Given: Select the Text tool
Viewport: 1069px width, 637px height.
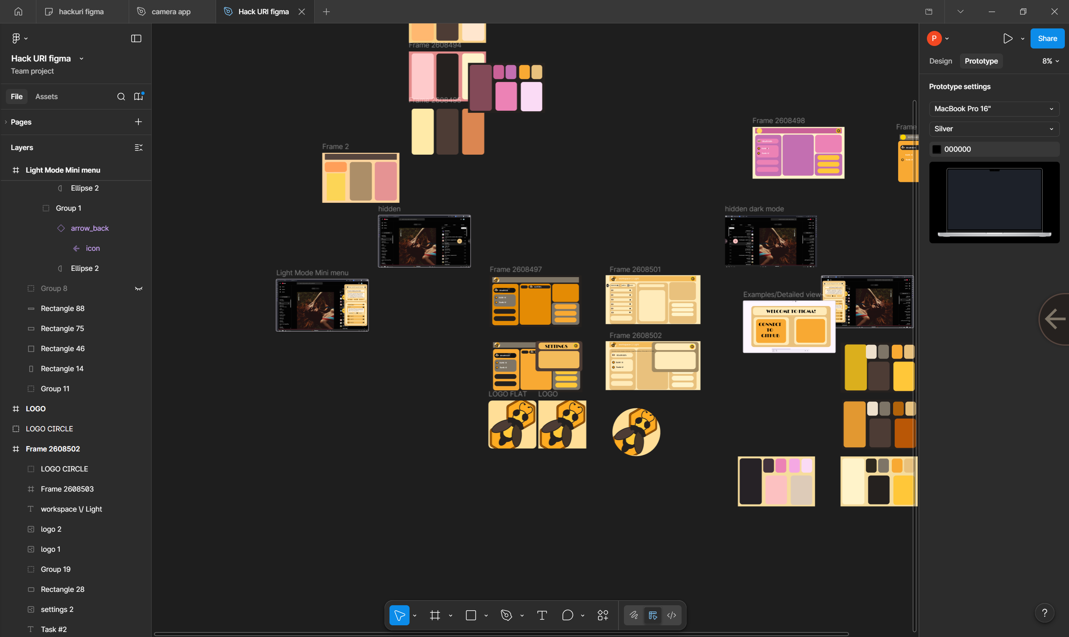Looking at the screenshot, I should (x=542, y=615).
